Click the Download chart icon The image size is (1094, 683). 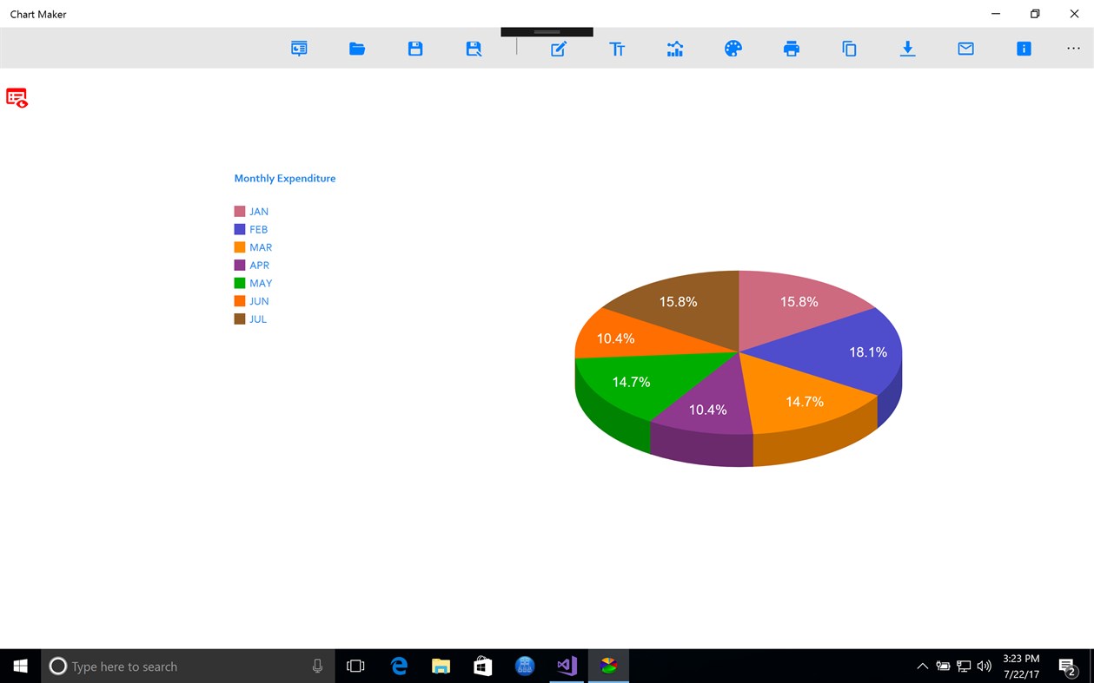tap(907, 49)
